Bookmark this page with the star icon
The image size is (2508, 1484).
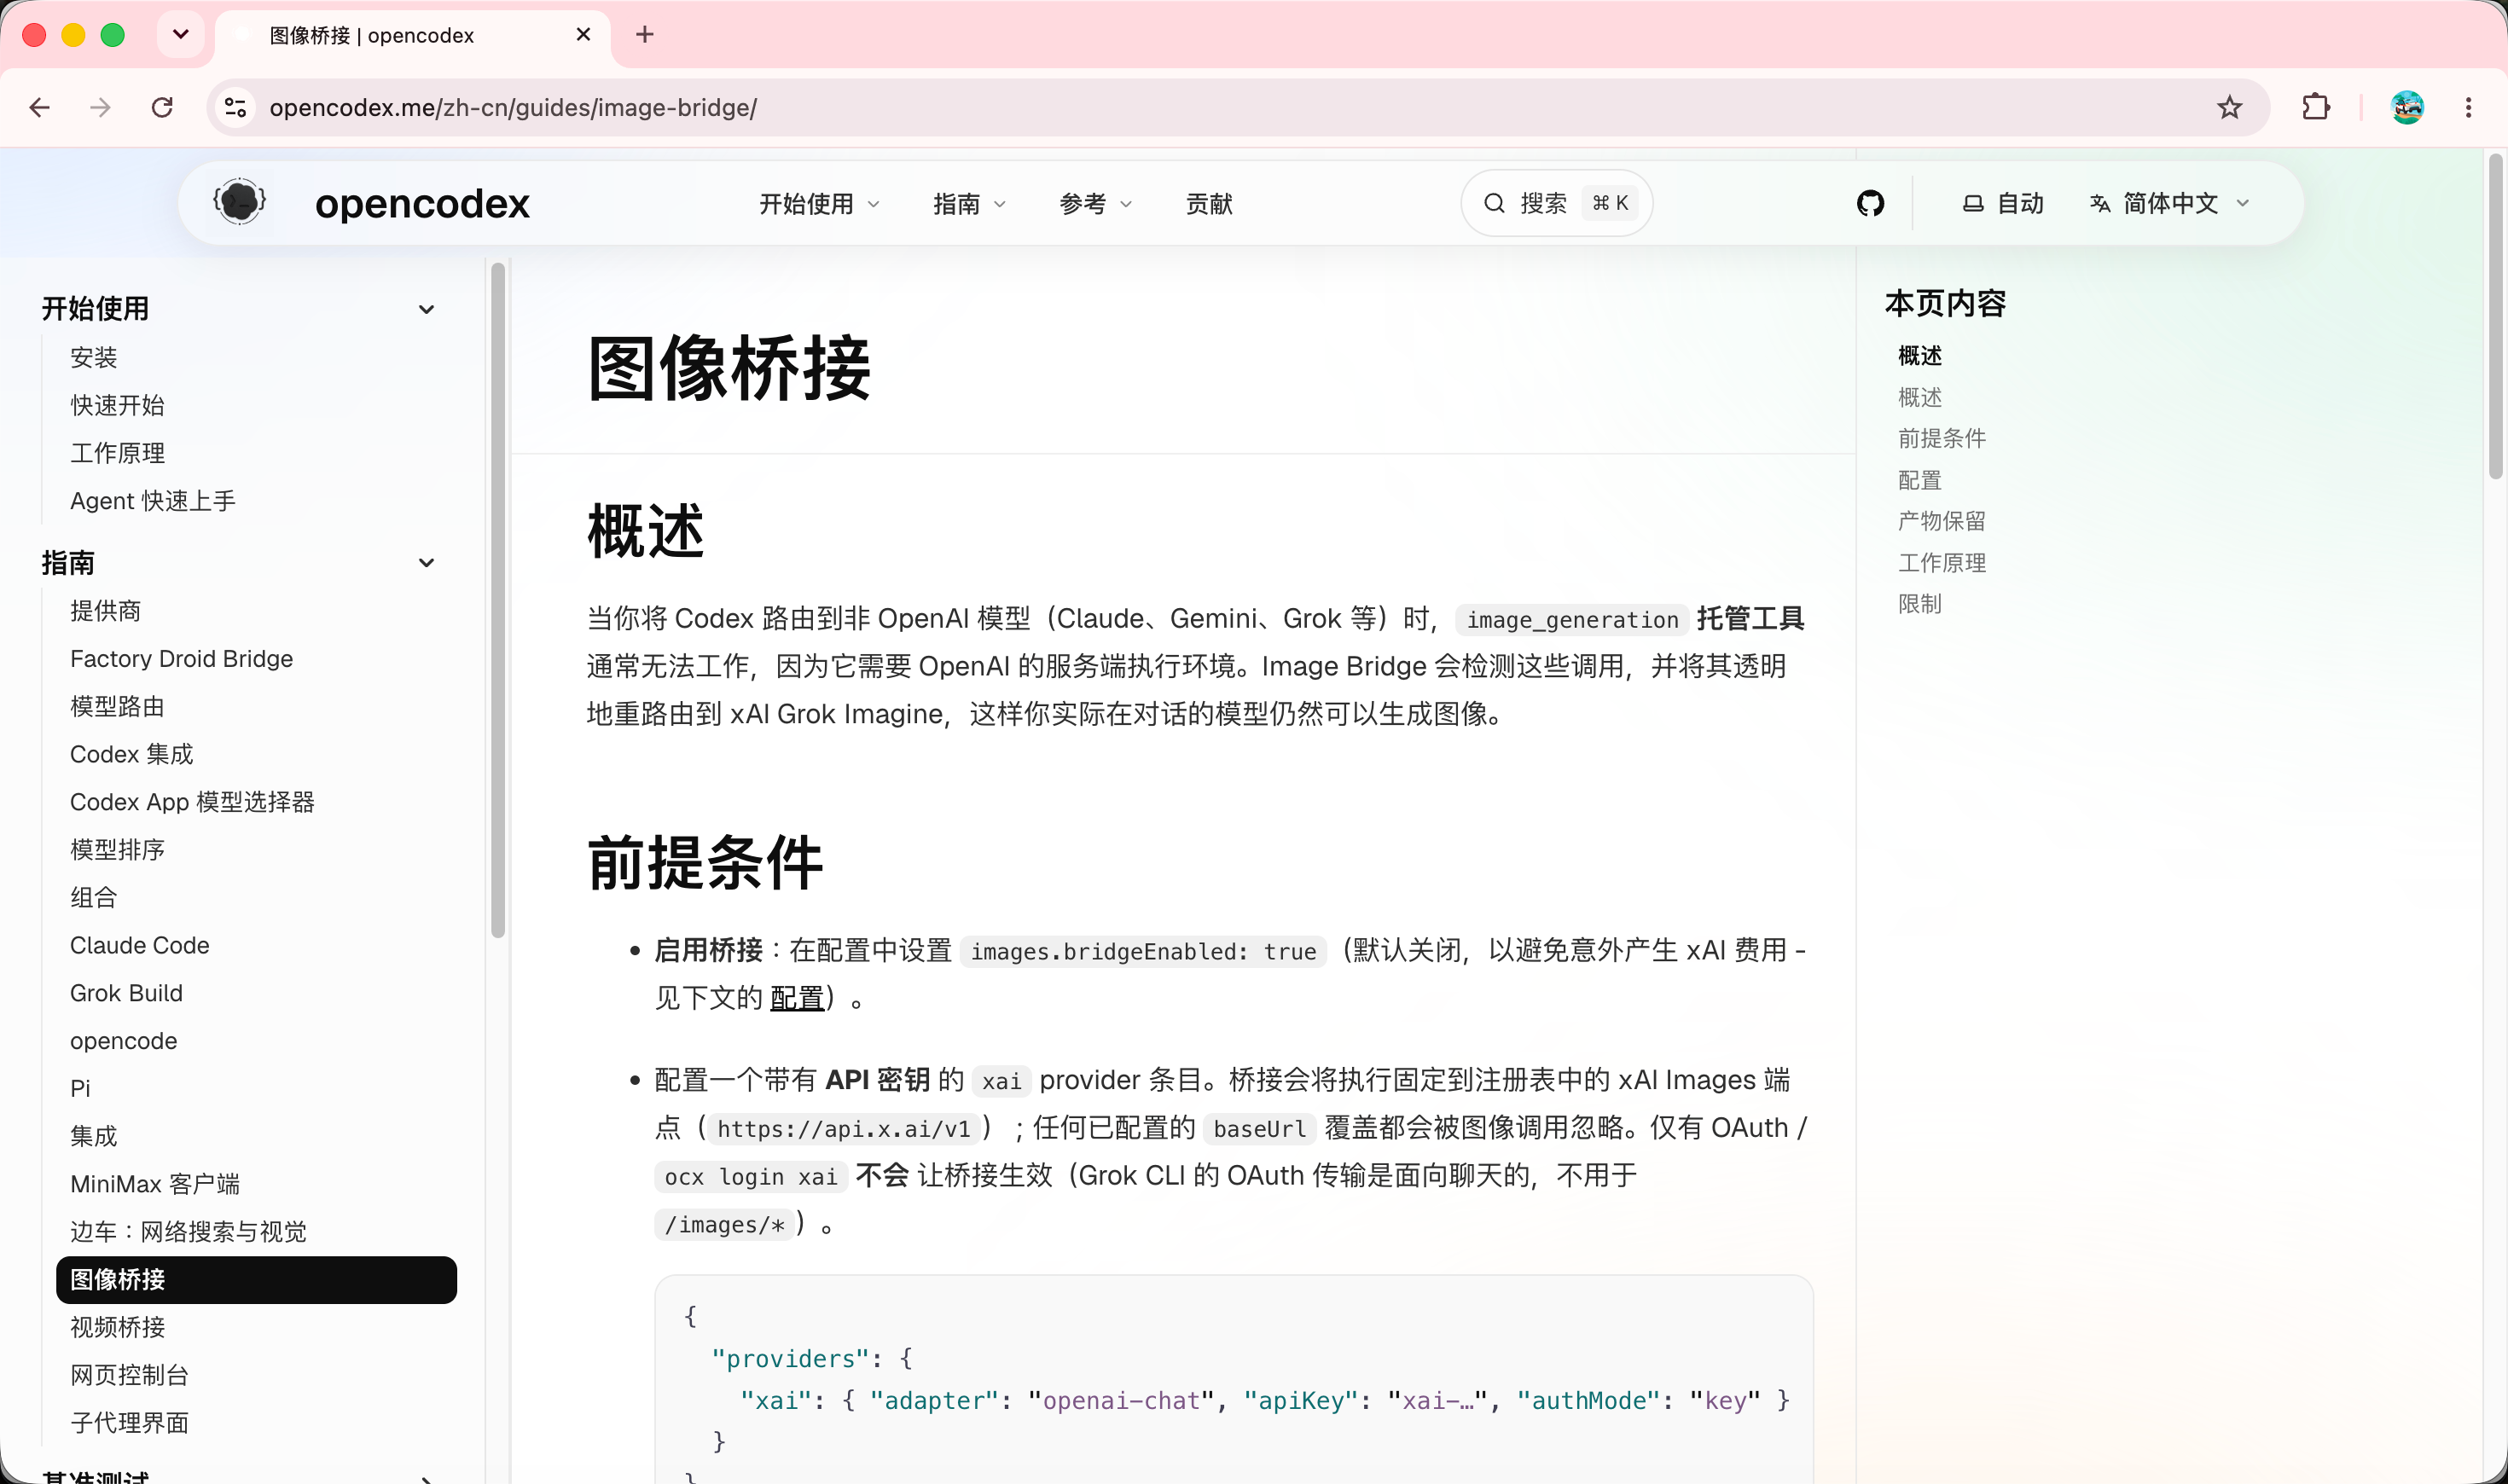pyautogui.click(x=2229, y=107)
